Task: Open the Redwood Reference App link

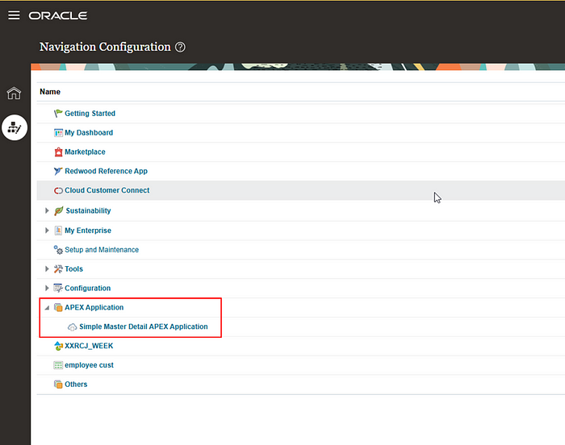Action: (107, 171)
